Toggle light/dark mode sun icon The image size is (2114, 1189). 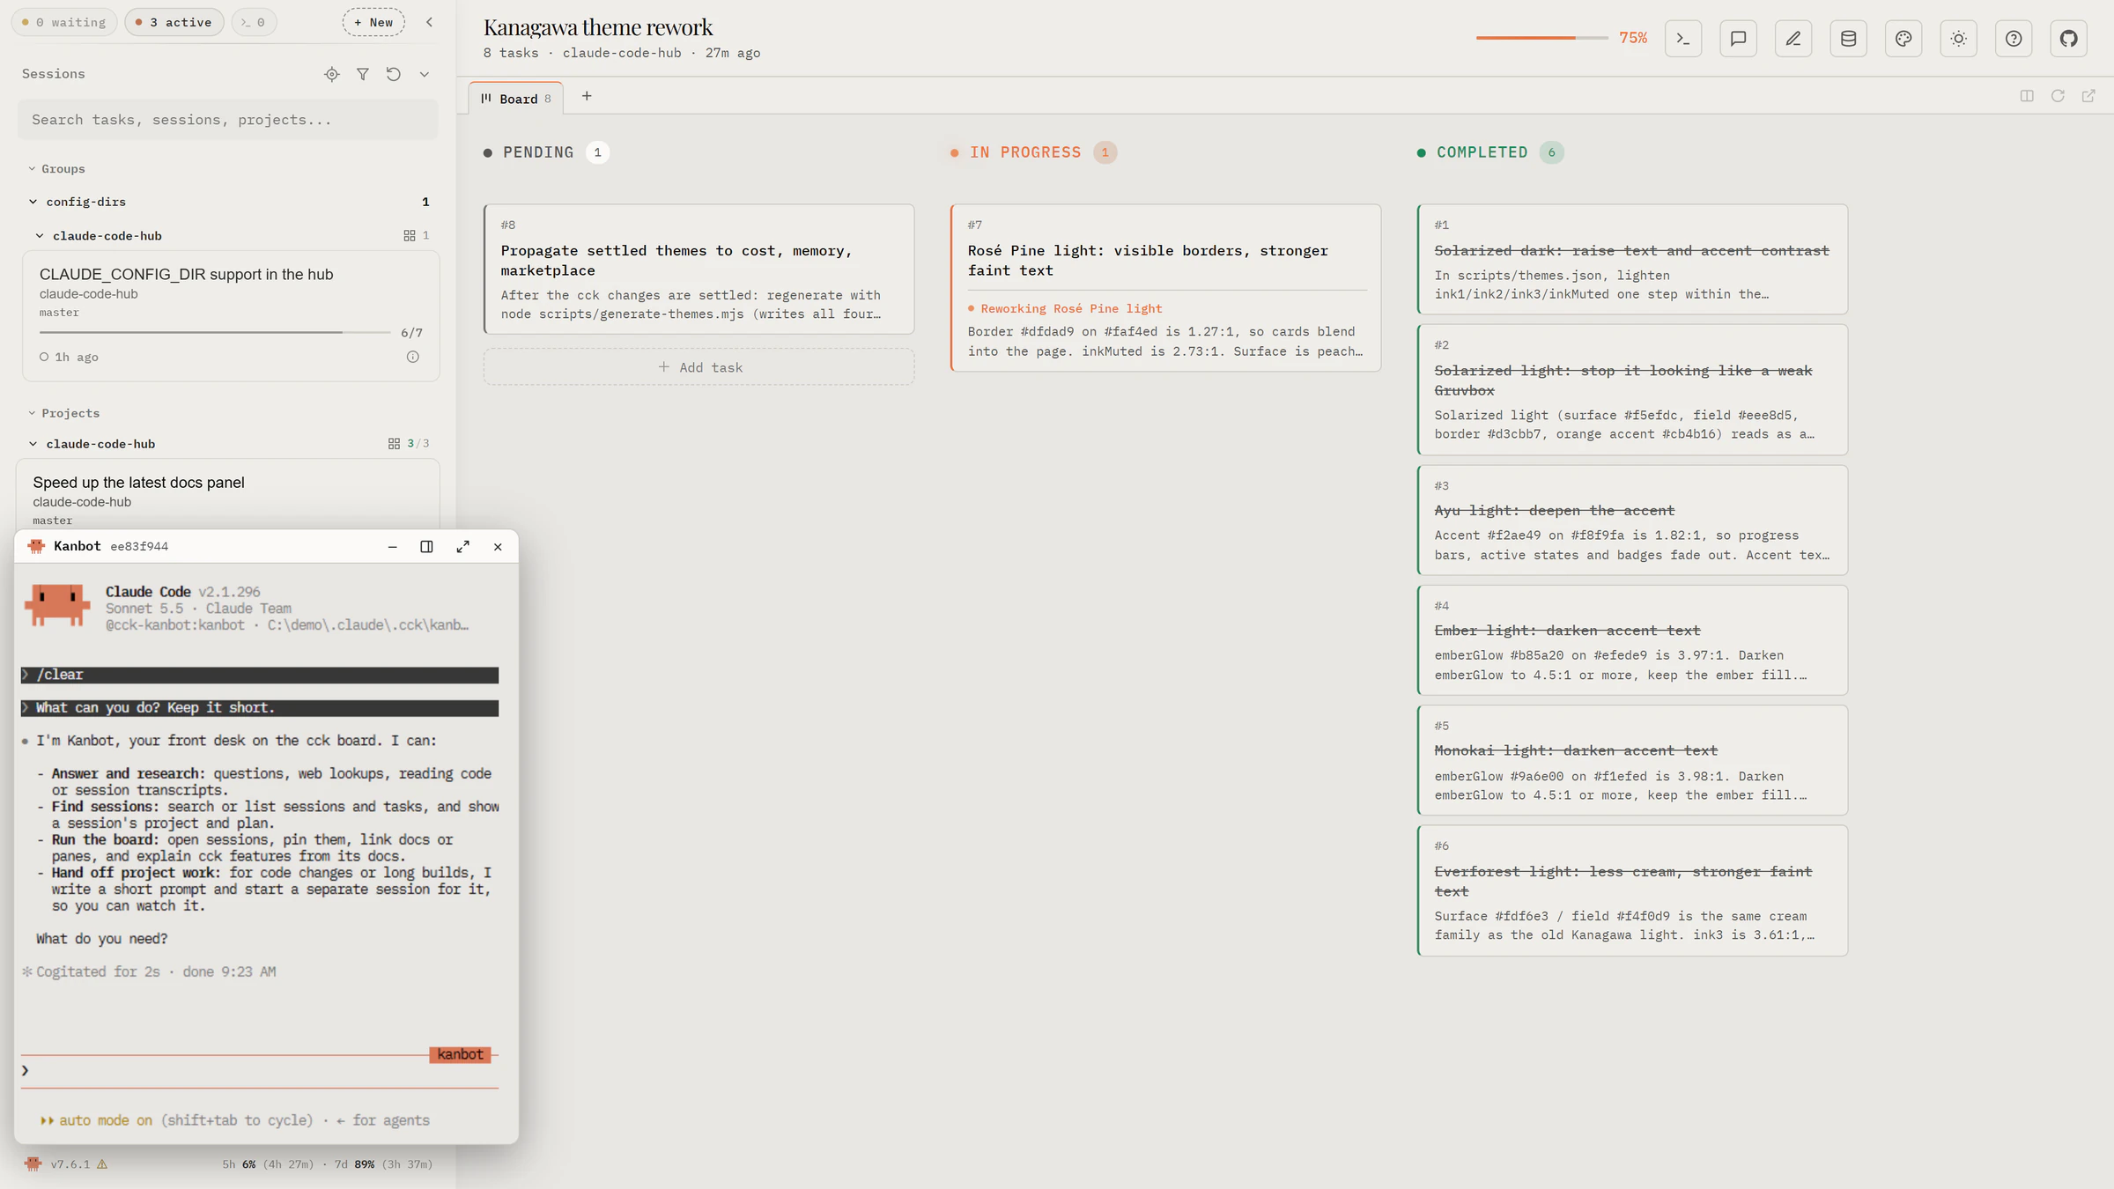click(x=1958, y=38)
